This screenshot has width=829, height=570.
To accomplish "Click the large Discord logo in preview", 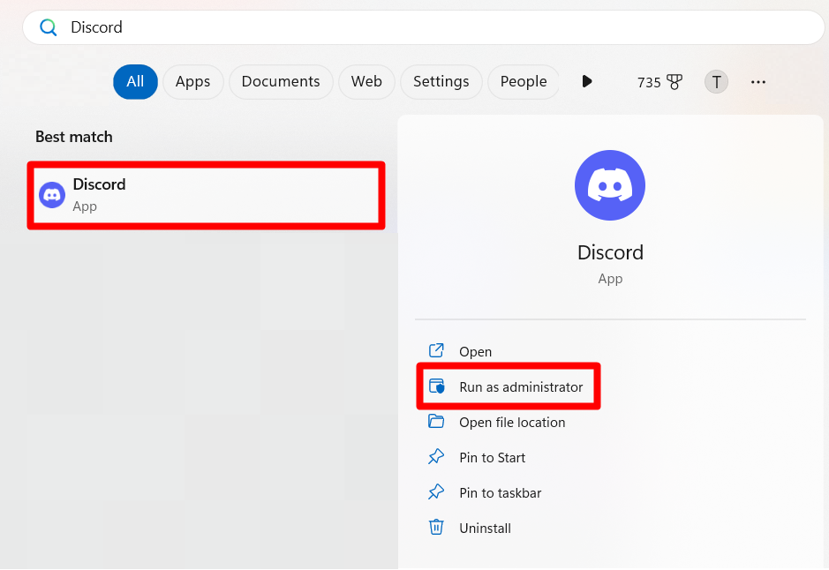I will pos(610,185).
